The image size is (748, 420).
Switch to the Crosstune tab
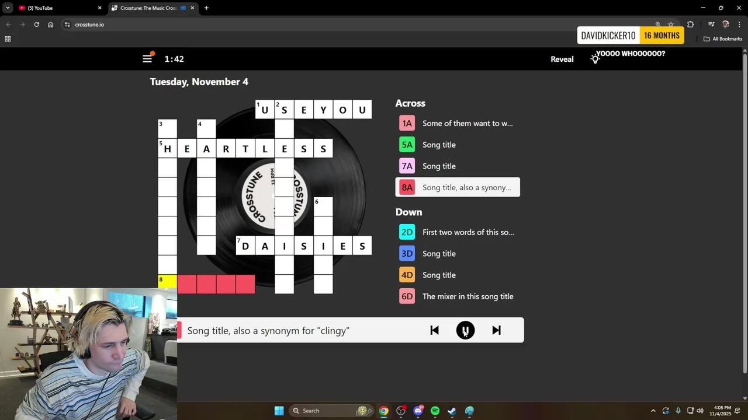(148, 8)
